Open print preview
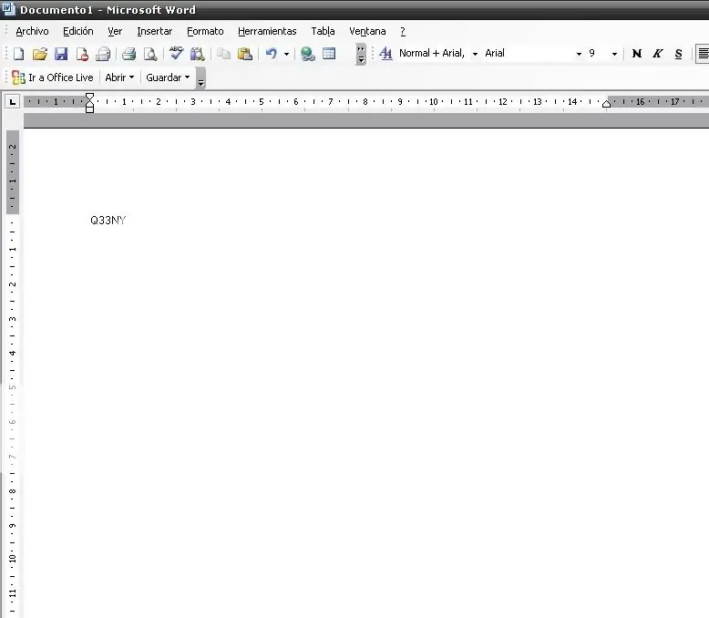The image size is (709, 618). point(150,54)
